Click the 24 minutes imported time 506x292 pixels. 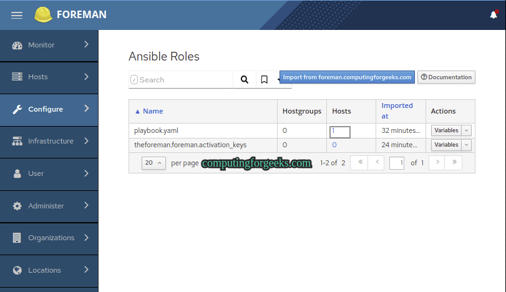(399, 145)
